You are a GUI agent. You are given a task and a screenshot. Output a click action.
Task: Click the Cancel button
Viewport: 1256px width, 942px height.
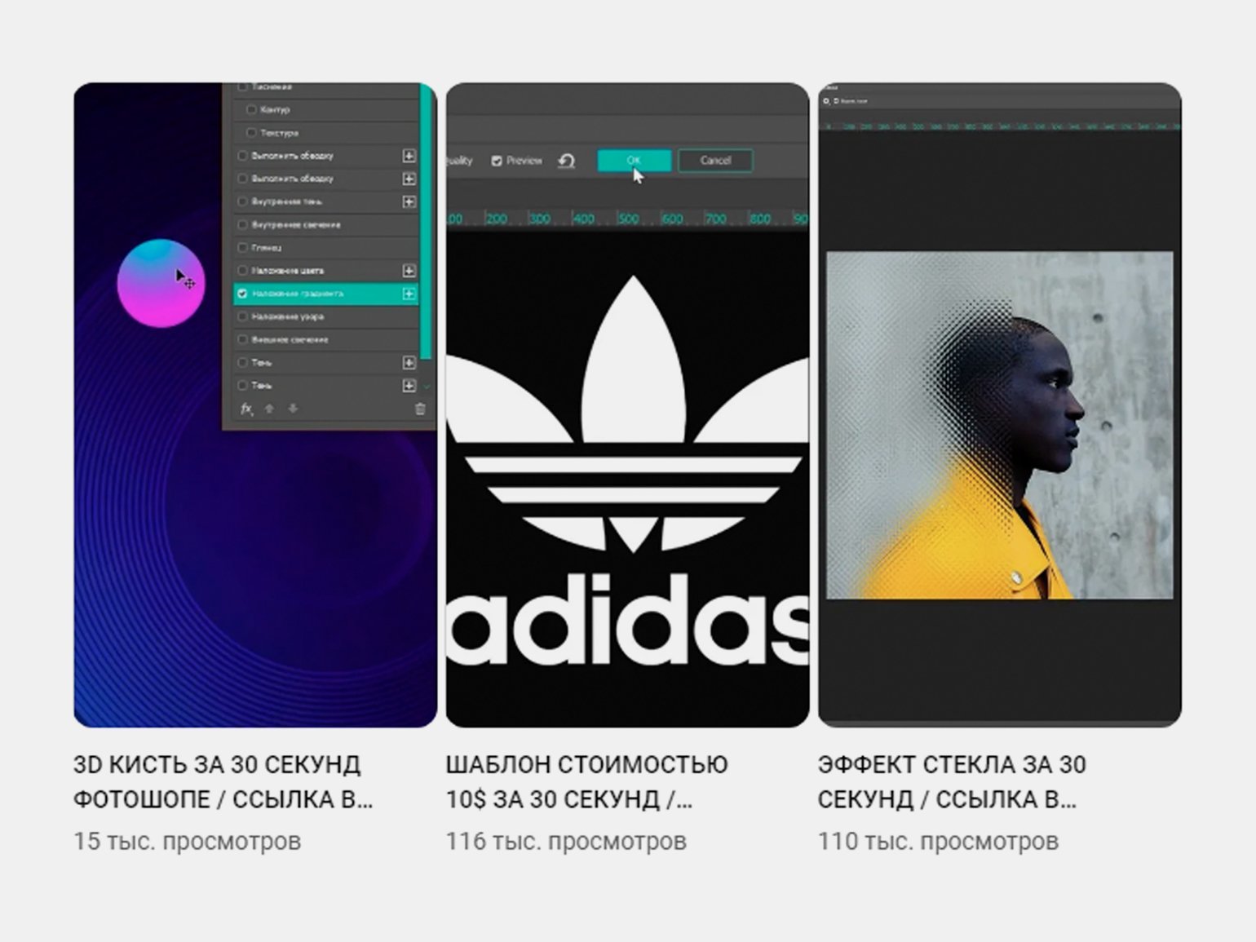pyautogui.click(x=715, y=161)
